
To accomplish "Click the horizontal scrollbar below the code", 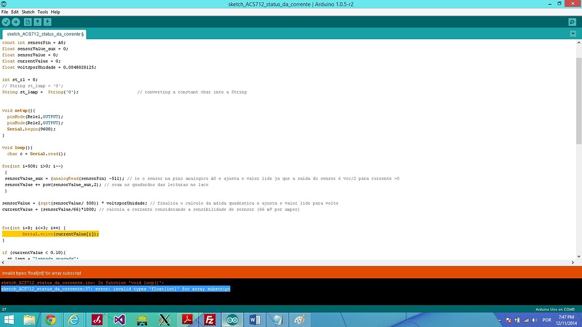I will (x=281, y=262).
